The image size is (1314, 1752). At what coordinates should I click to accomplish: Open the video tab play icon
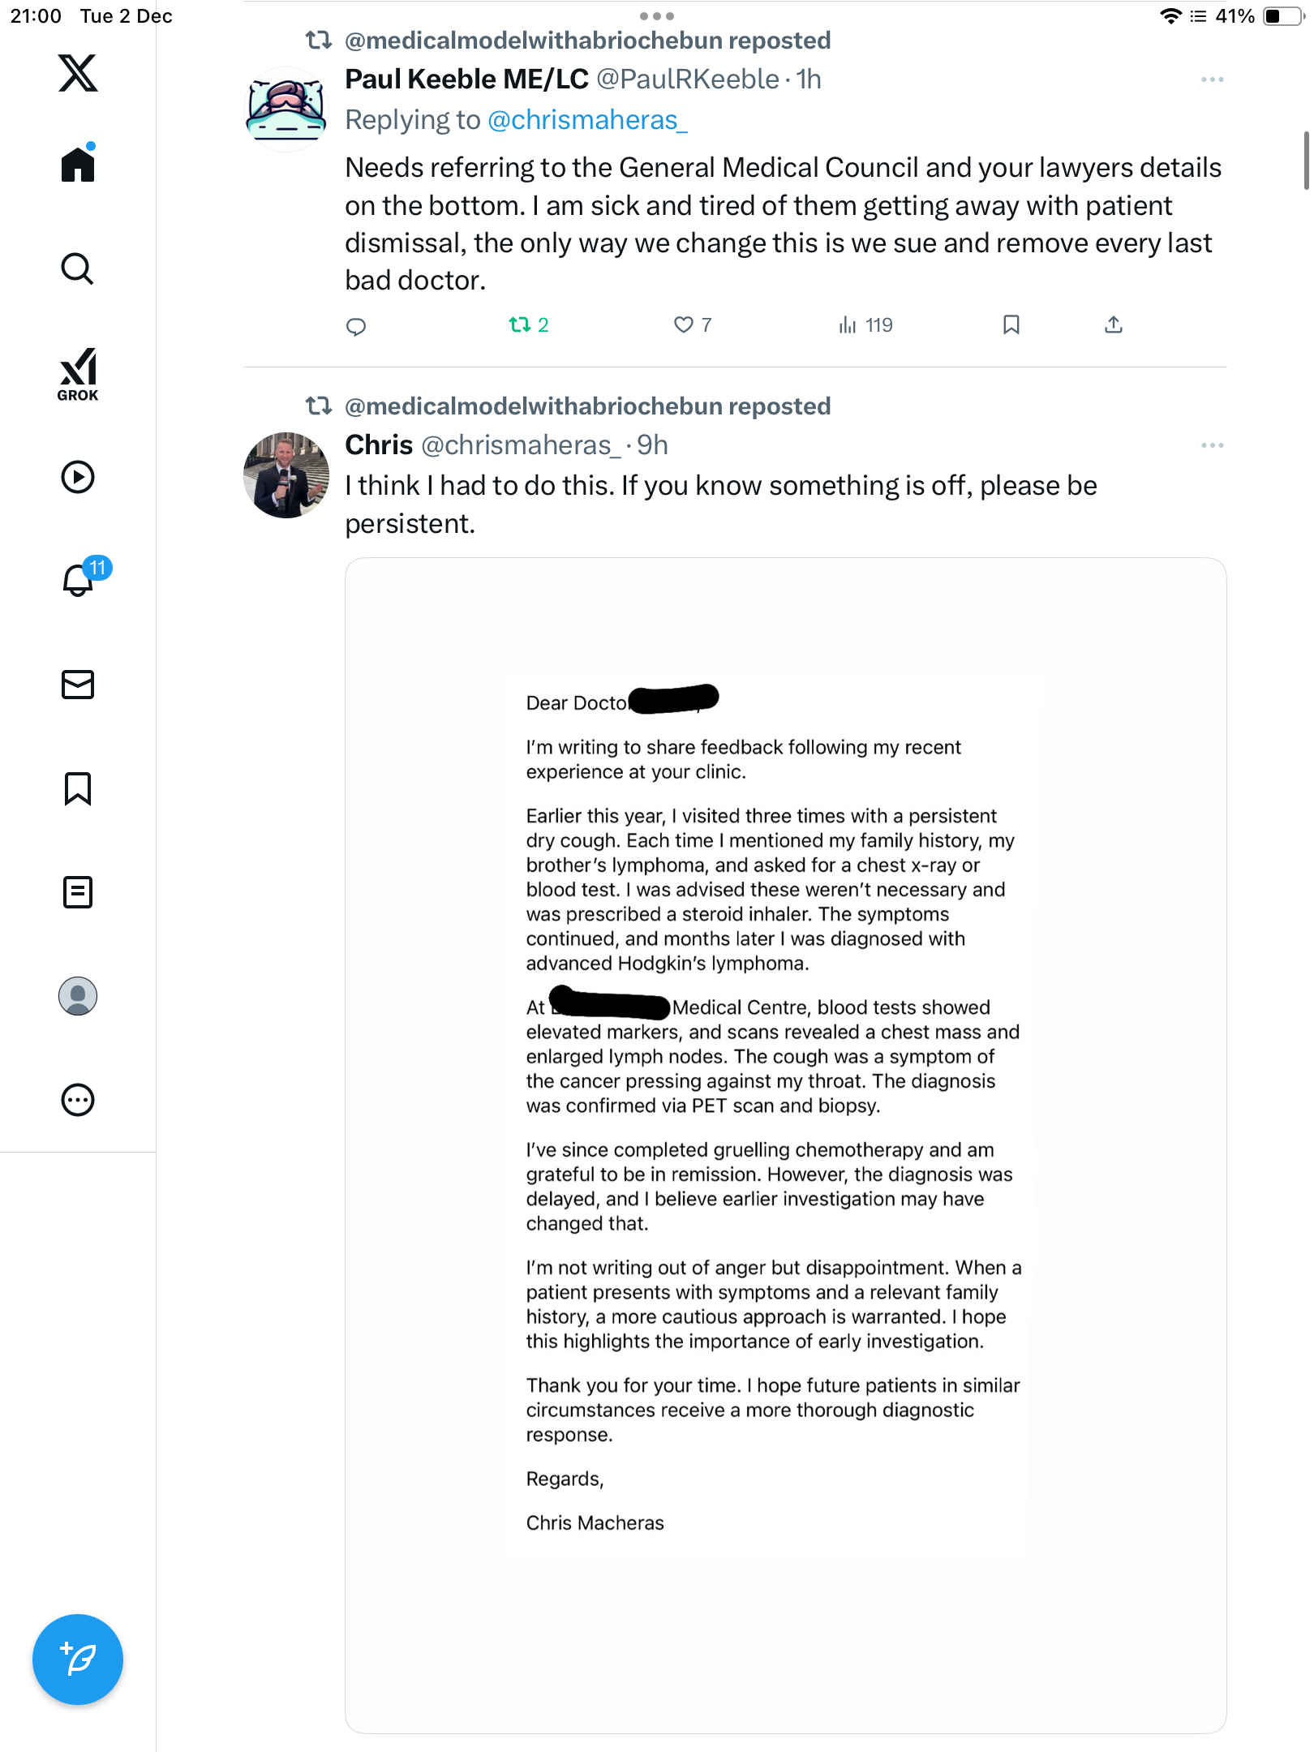pos(78,477)
